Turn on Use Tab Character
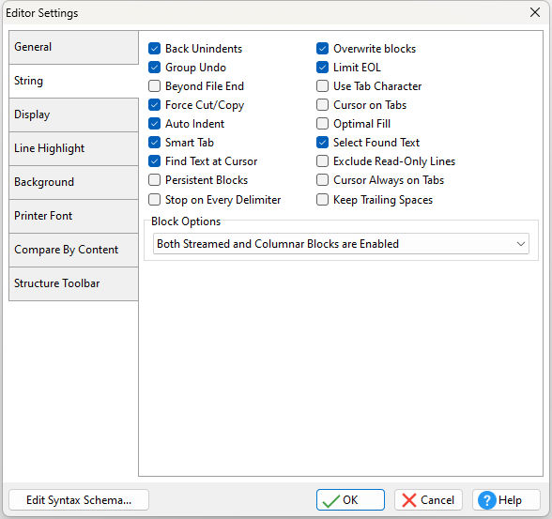The height and width of the screenshot is (519, 552). pyautogui.click(x=323, y=86)
